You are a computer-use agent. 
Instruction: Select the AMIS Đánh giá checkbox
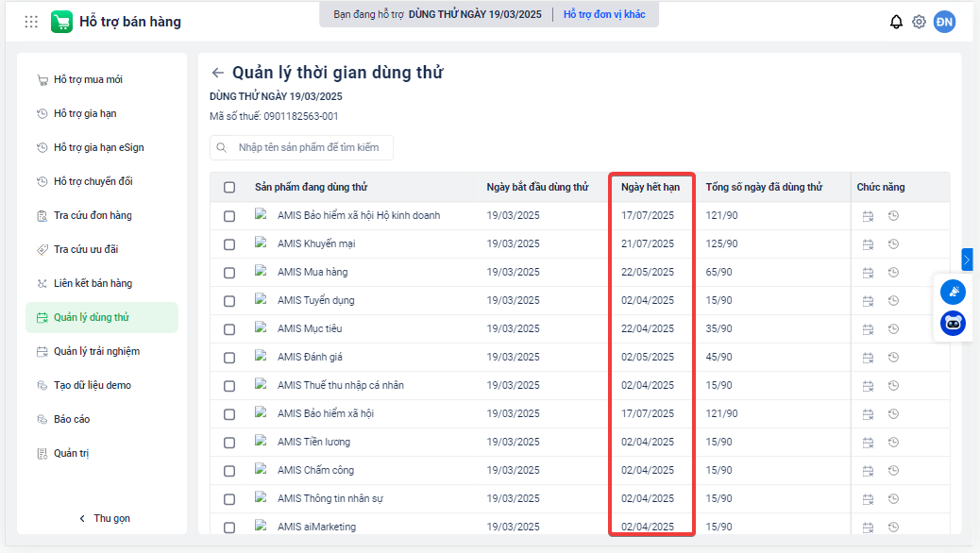click(229, 358)
